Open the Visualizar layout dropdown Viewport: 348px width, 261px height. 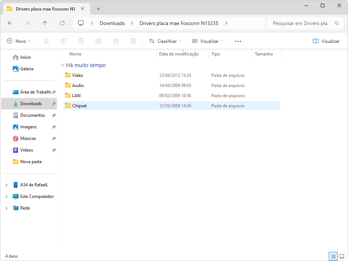click(207, 41)
